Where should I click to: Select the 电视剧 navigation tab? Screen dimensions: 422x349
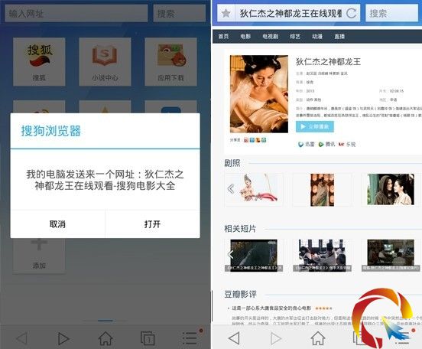(270, 37)
